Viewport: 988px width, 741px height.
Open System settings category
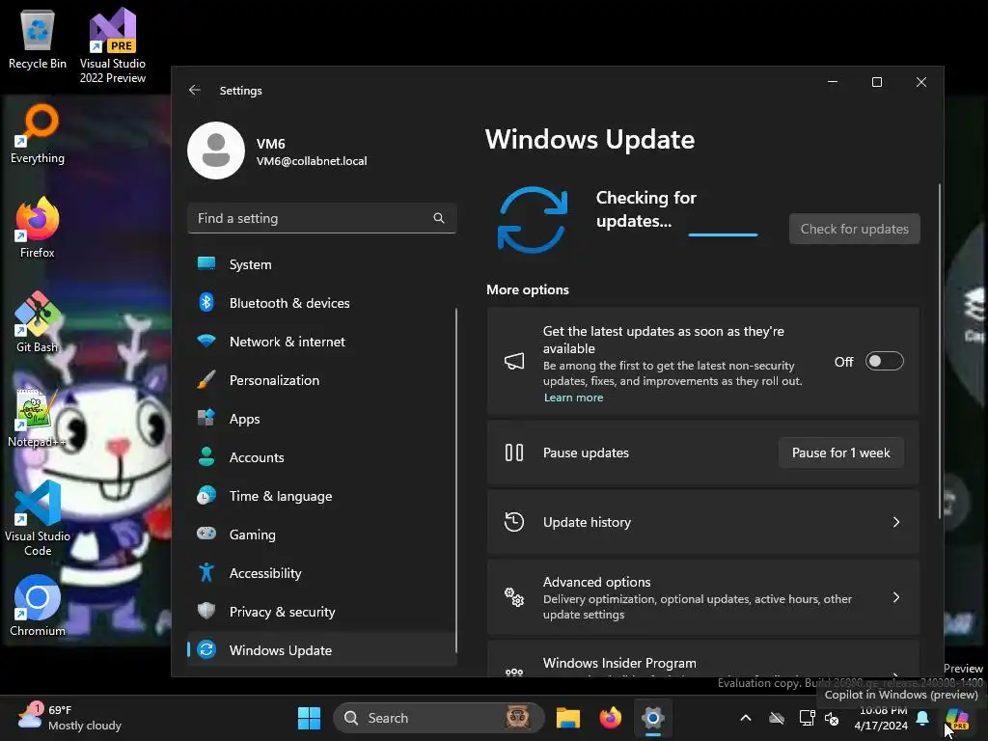coord(322,264)
